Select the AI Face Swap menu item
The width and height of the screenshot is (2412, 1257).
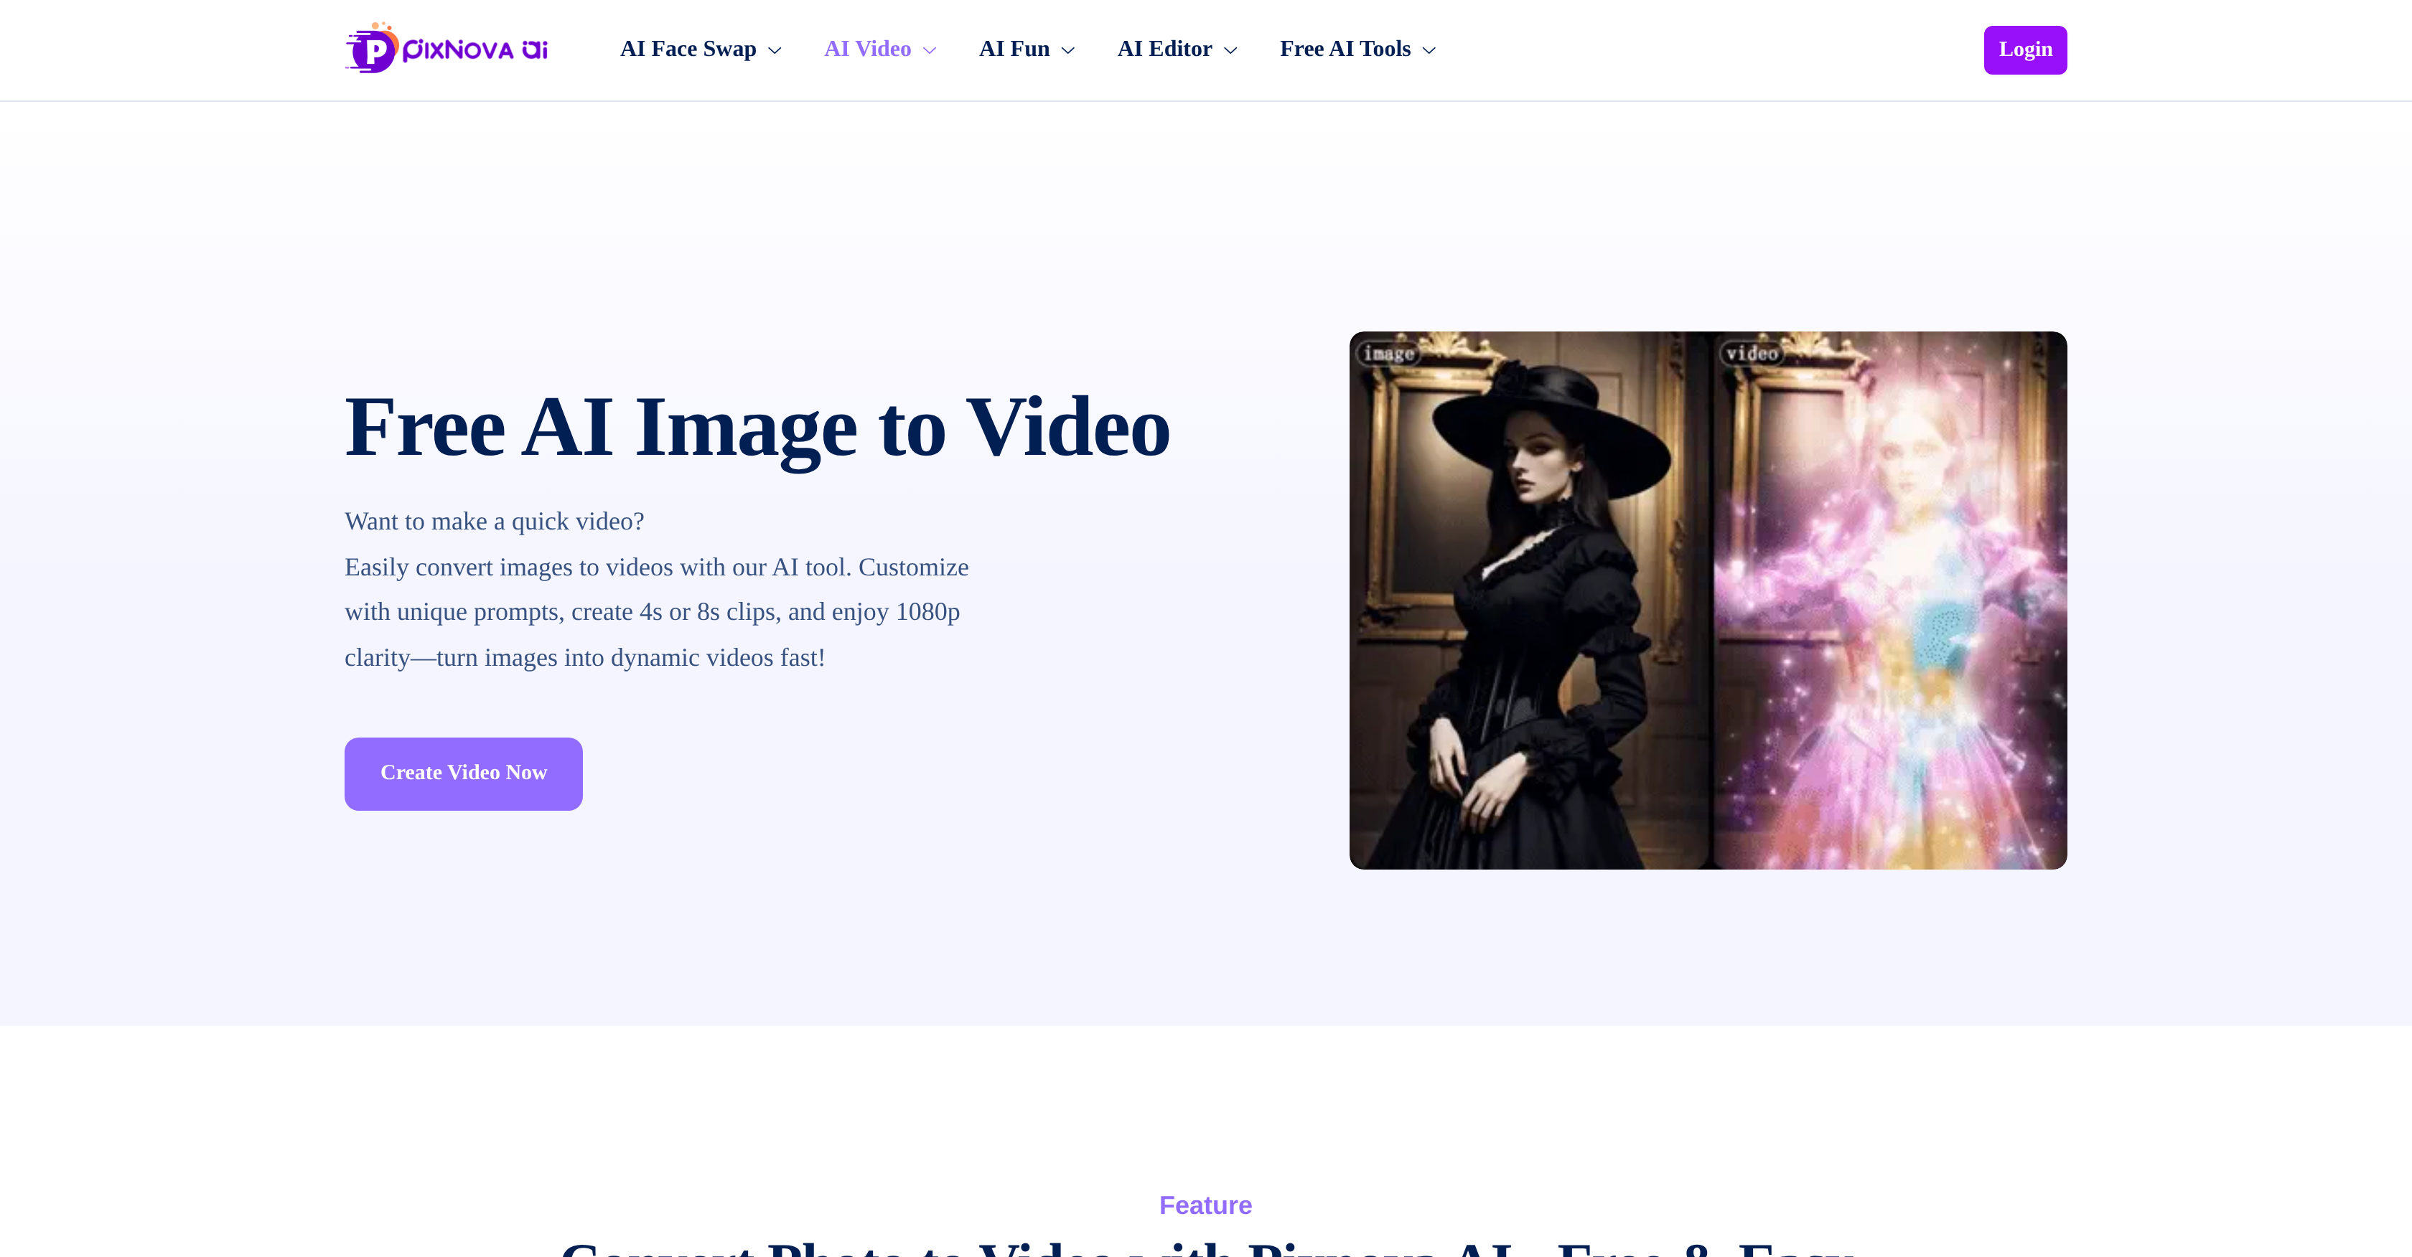click(688, 49)
